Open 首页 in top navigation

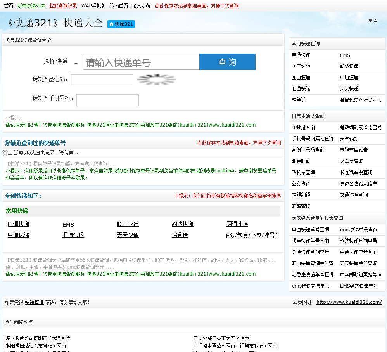(9, 6)
